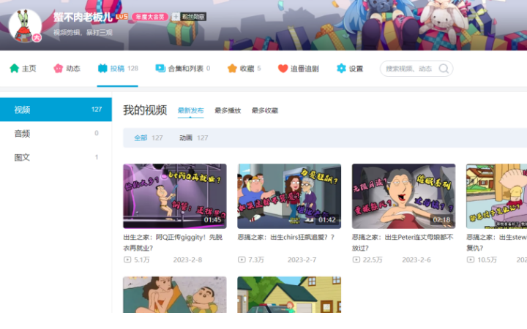The height and width of the screenshot is (329, 527).
Task: Click the pink 动态 icon
Action: (x=58, y=69)
